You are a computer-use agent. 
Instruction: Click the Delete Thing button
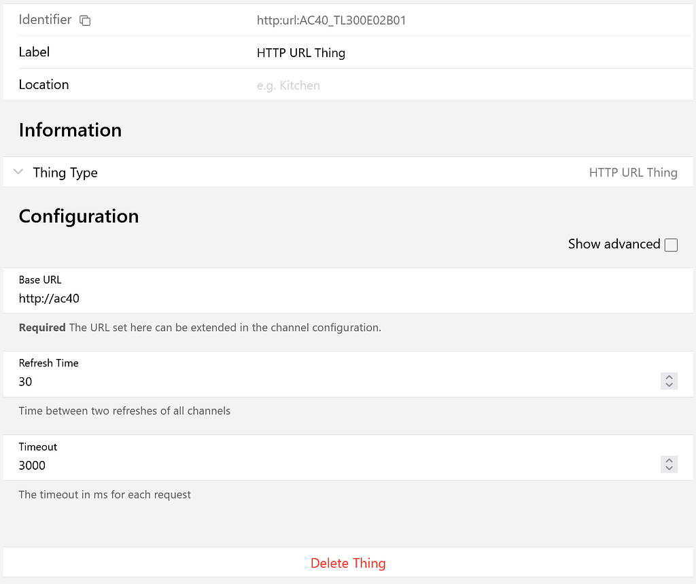[x=348, y=563]
